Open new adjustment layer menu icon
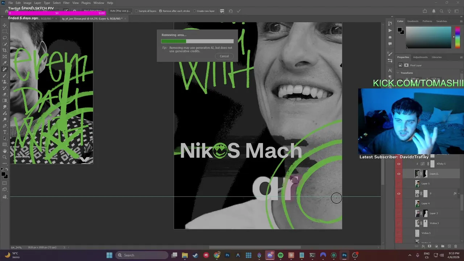The height and width of the screenshot is (261, 464). 436,246
